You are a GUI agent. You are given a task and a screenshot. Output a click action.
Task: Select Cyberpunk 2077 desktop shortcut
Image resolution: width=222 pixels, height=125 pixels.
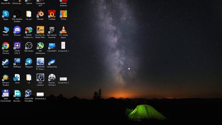(40, 3)
